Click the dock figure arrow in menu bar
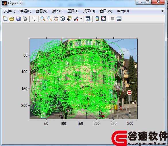168x146 pixels. coord(163,11)
